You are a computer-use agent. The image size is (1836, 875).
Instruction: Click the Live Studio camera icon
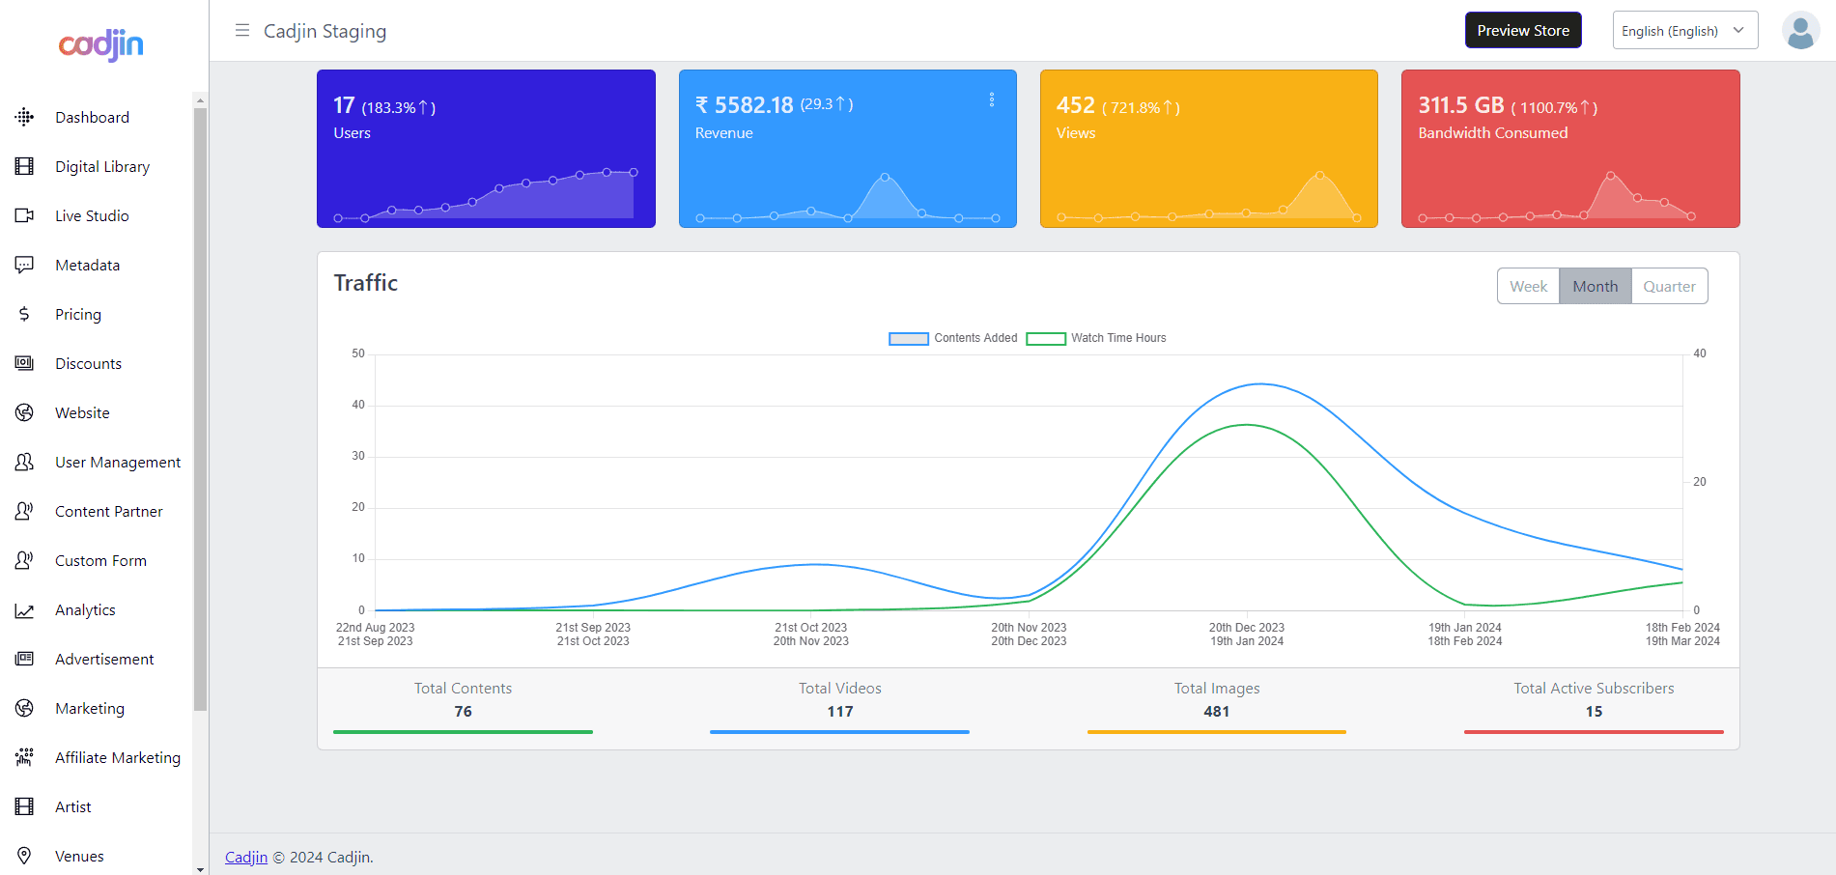click(x=24, y=215)
